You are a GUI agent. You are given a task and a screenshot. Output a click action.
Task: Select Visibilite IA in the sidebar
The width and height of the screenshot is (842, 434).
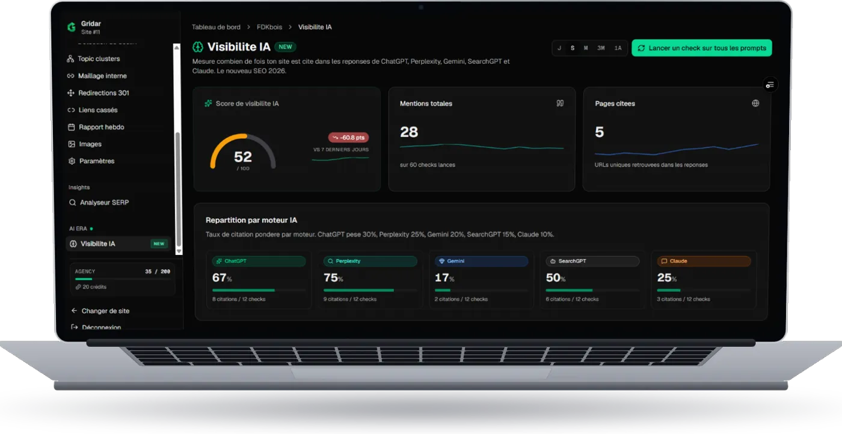118,244
